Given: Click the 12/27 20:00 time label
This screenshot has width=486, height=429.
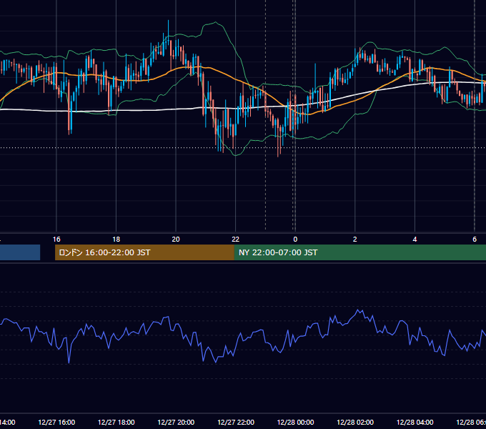Looking at the screenshot, I should click(176, 422).
